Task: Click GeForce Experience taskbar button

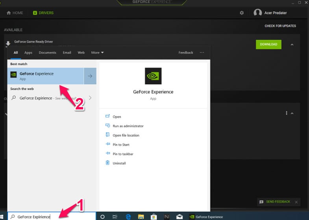Action: 206,217
